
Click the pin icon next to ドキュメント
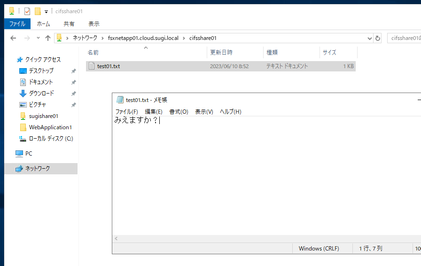73,82
